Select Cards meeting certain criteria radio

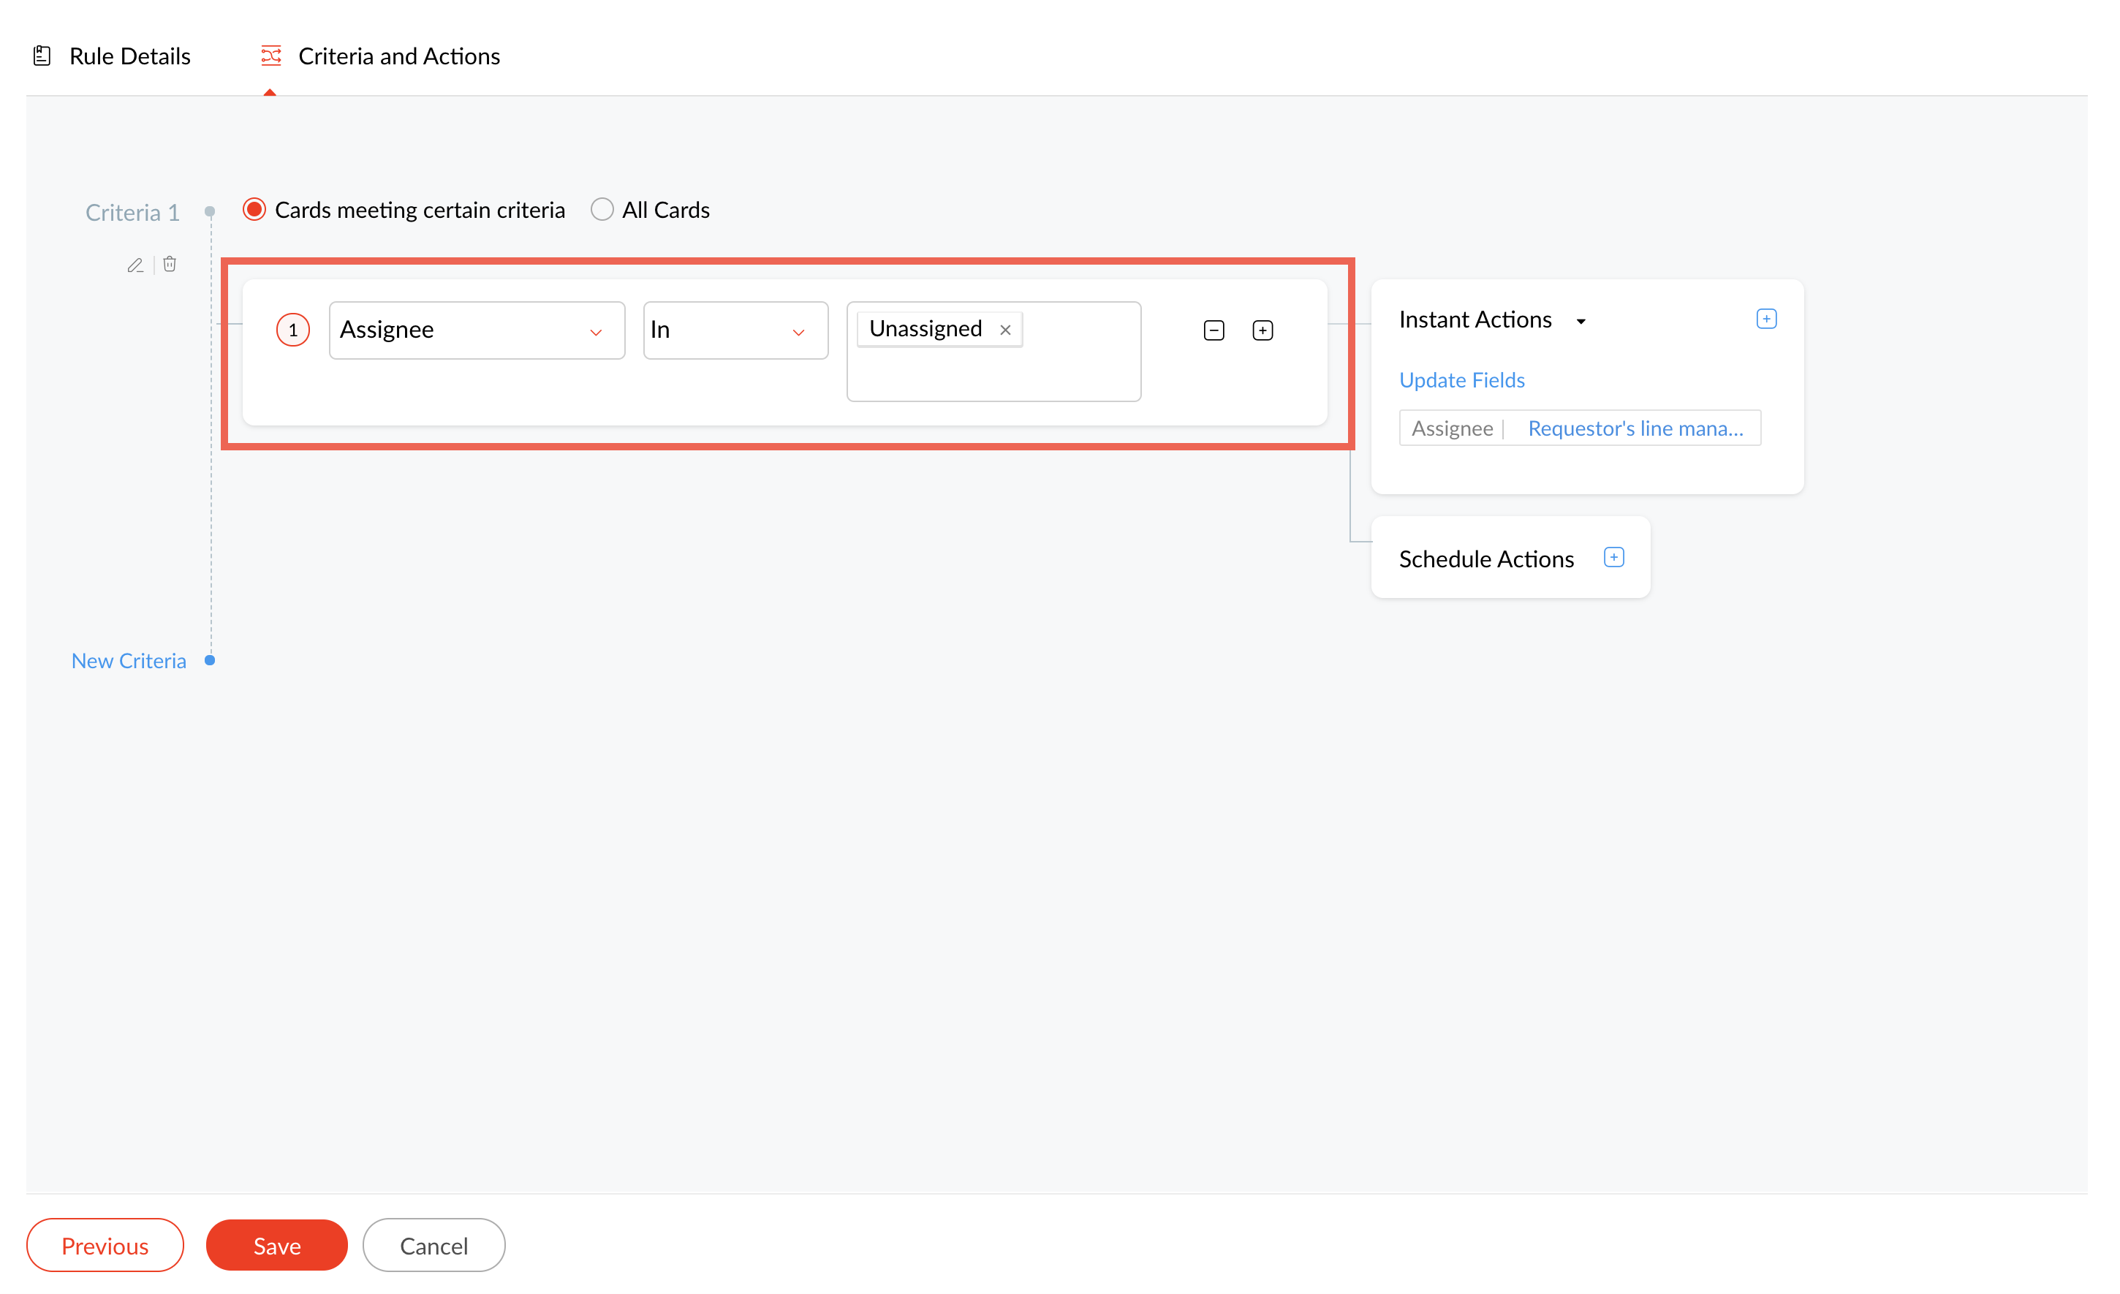(254, 210)
